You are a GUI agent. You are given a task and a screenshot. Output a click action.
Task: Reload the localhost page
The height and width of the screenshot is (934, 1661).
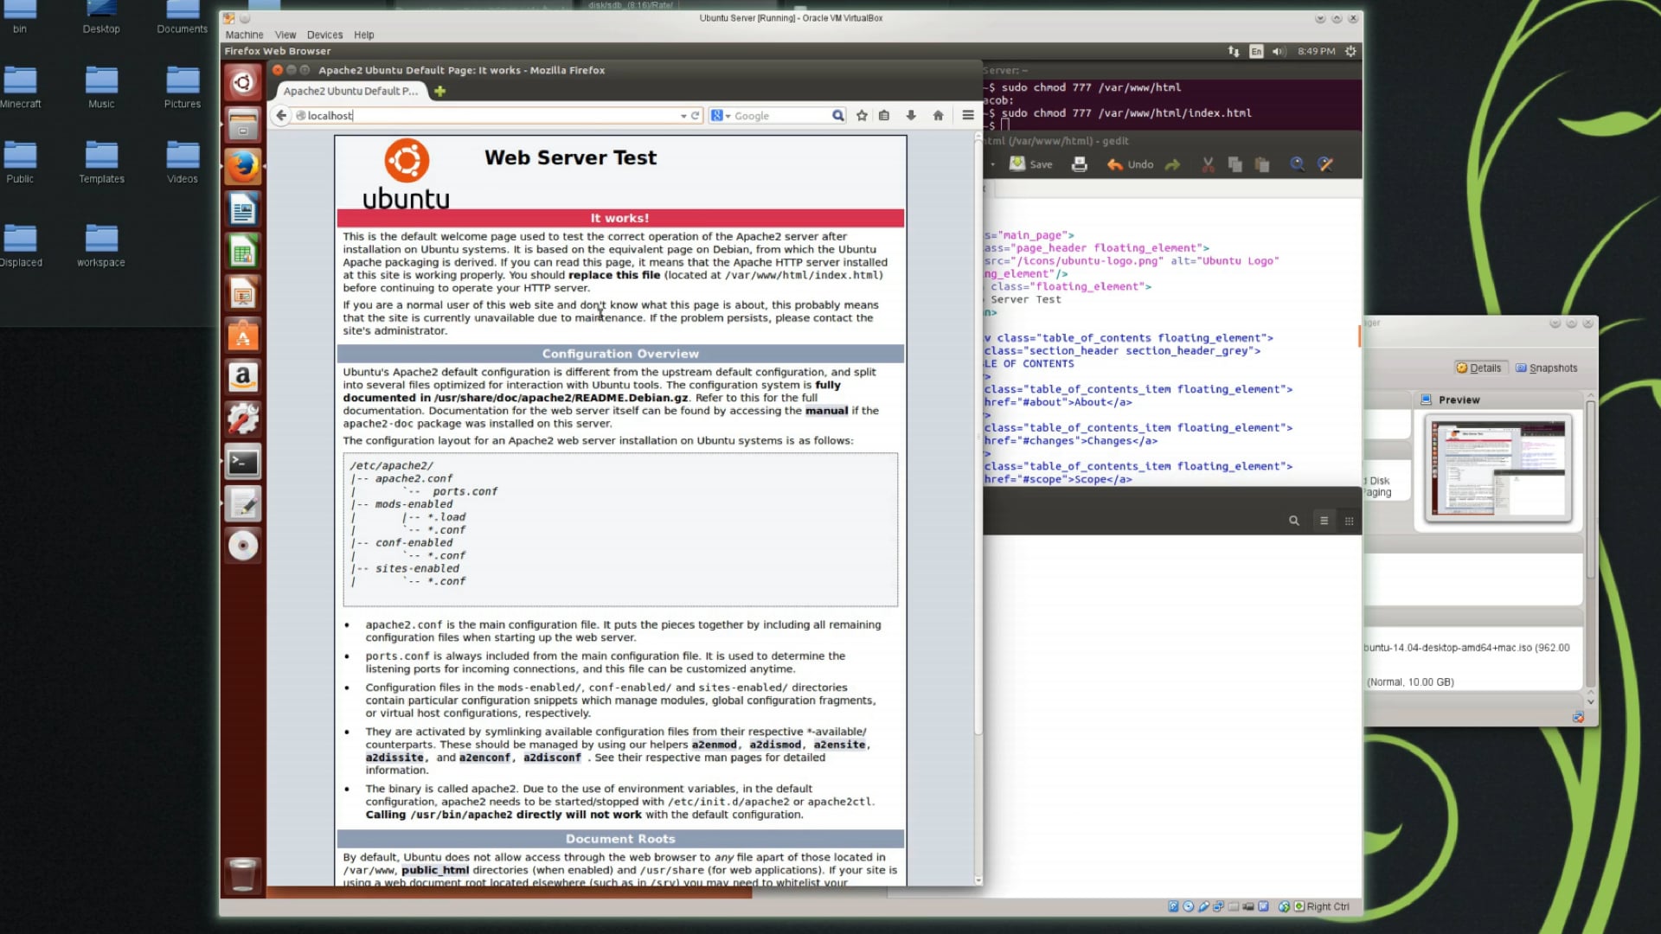(x=695, y=115)
